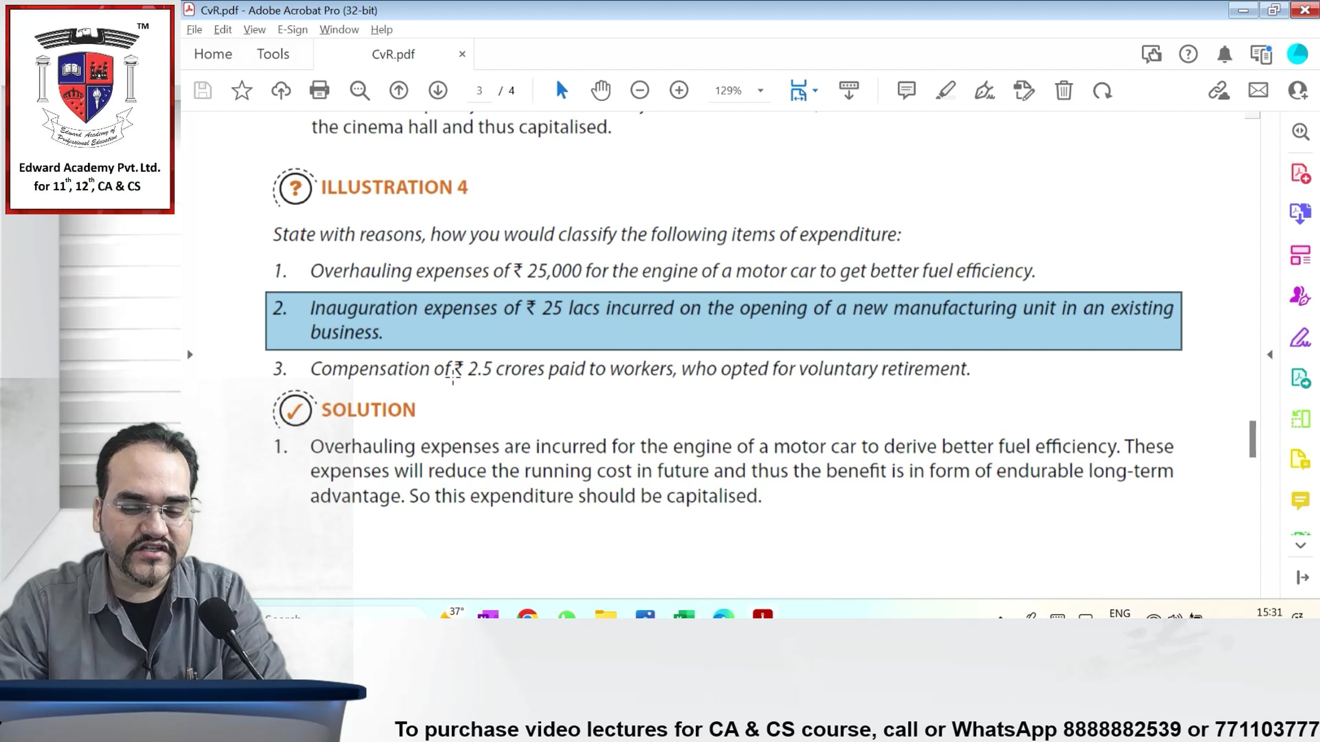This screenshot has height=742, width=1320.
Task: Jump to next page with down arrow
Action: [438, 90]
